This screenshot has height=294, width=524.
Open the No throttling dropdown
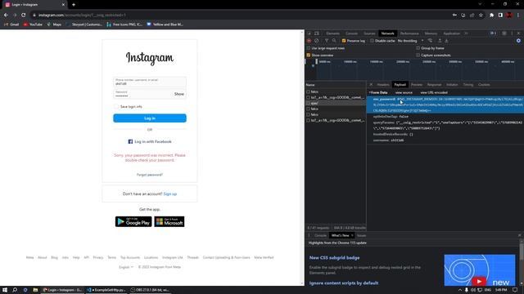[410, 41]
